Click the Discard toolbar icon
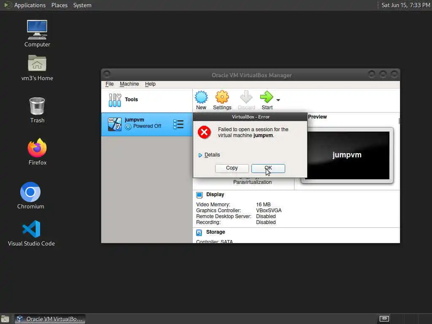This screenshot has width=432, height=324. click(246, 97)
